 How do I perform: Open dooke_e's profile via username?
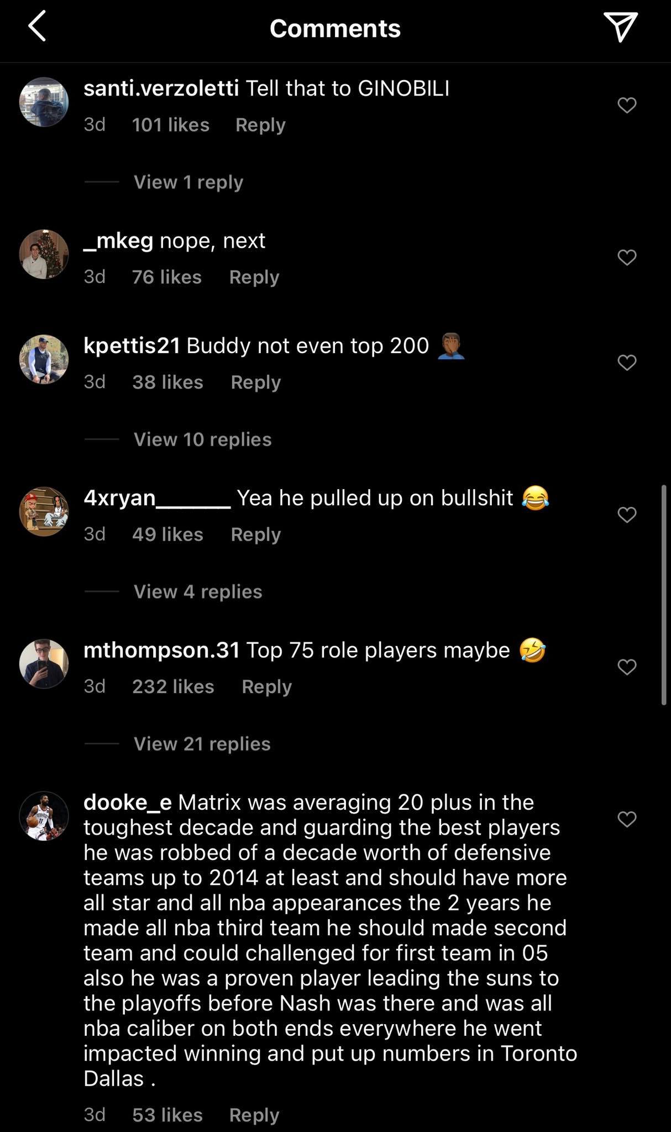127,802
